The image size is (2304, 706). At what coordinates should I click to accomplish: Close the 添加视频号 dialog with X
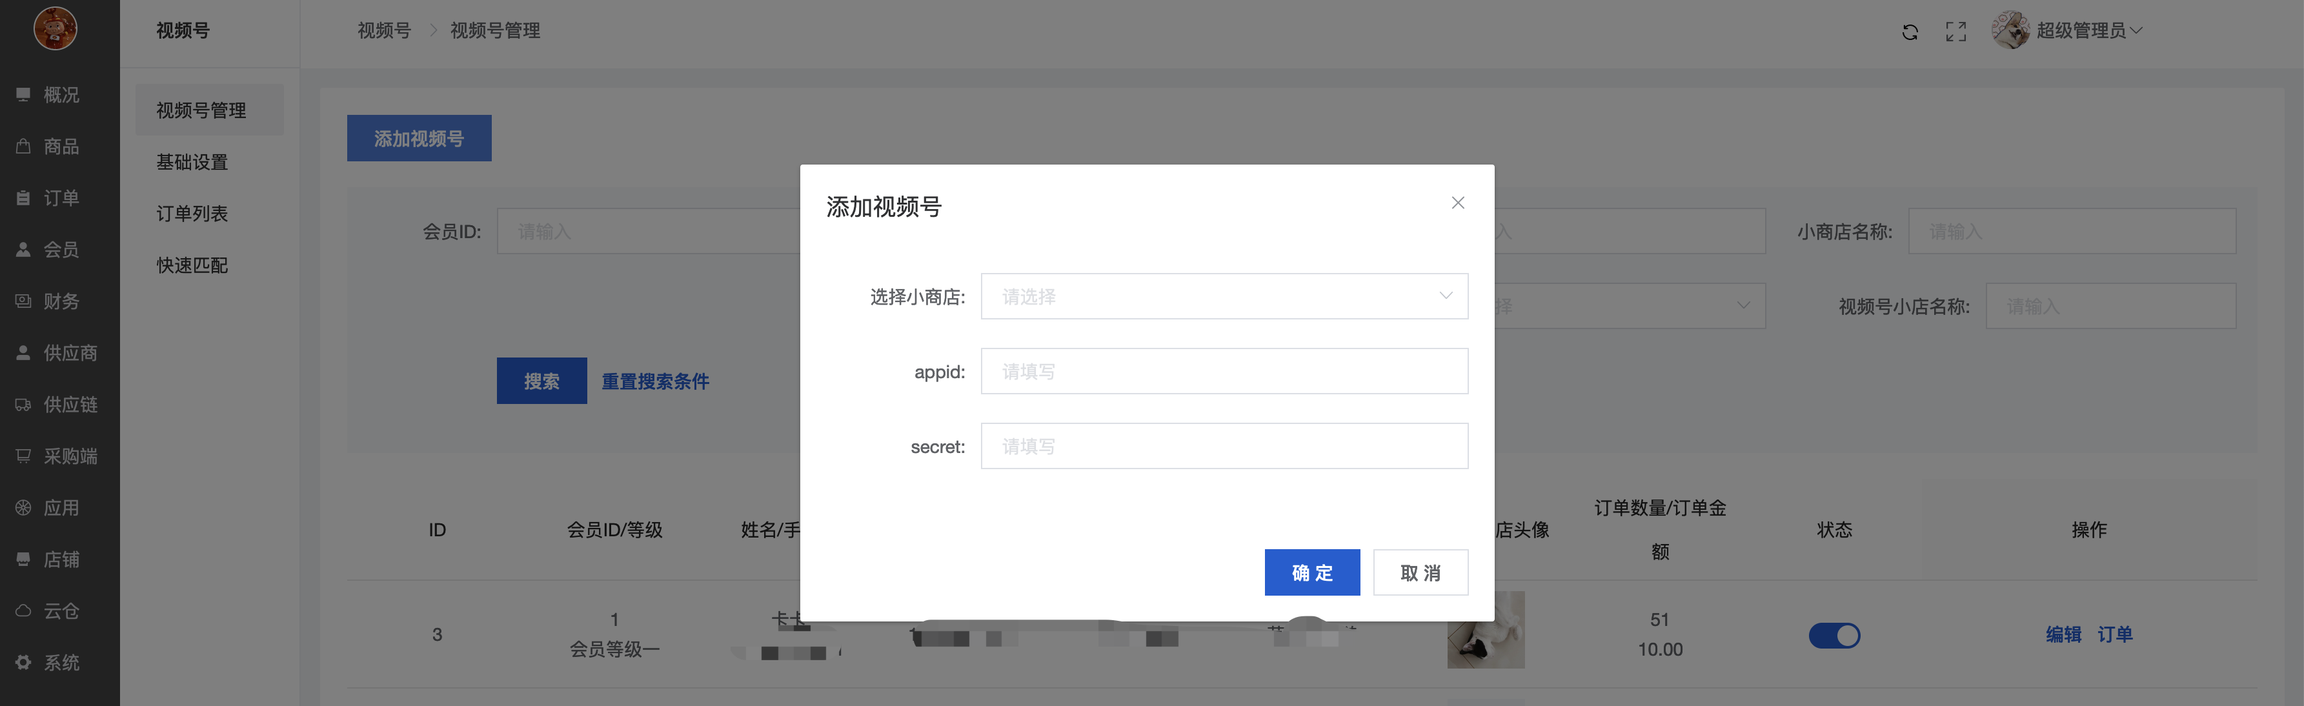1457,203
